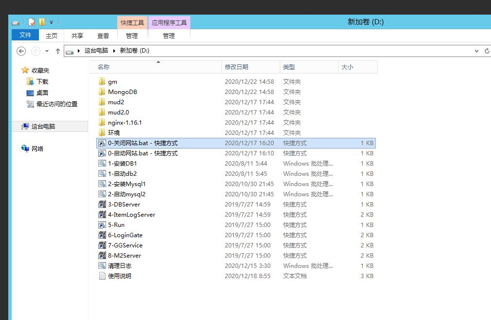Select the nginx-1.16.1 folder

pos(125,123)
